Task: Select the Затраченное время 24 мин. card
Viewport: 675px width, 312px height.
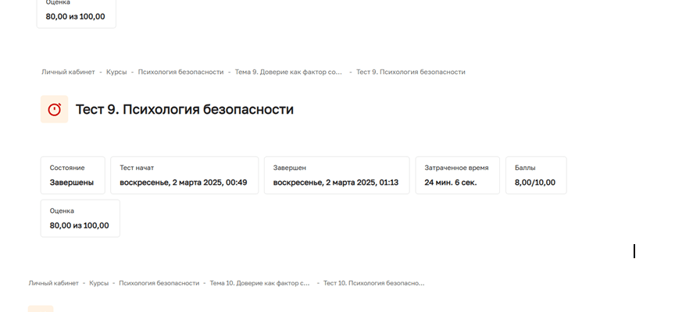Action: click(456, 175)
